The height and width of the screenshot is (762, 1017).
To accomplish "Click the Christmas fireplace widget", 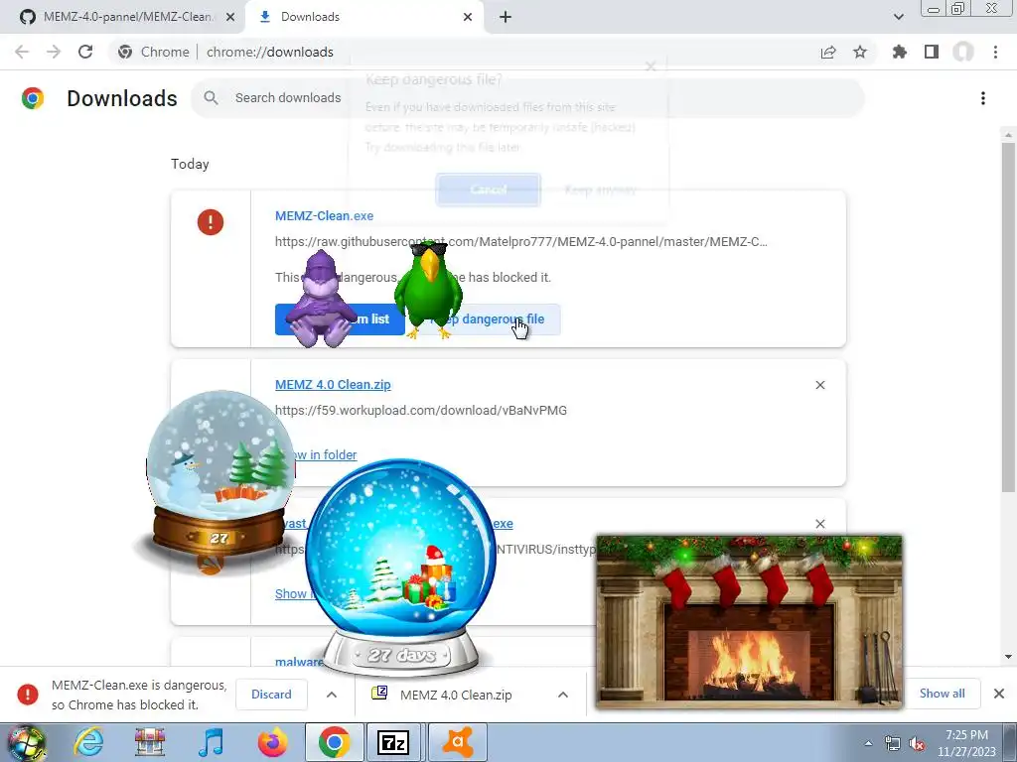I will coord(749,621).
